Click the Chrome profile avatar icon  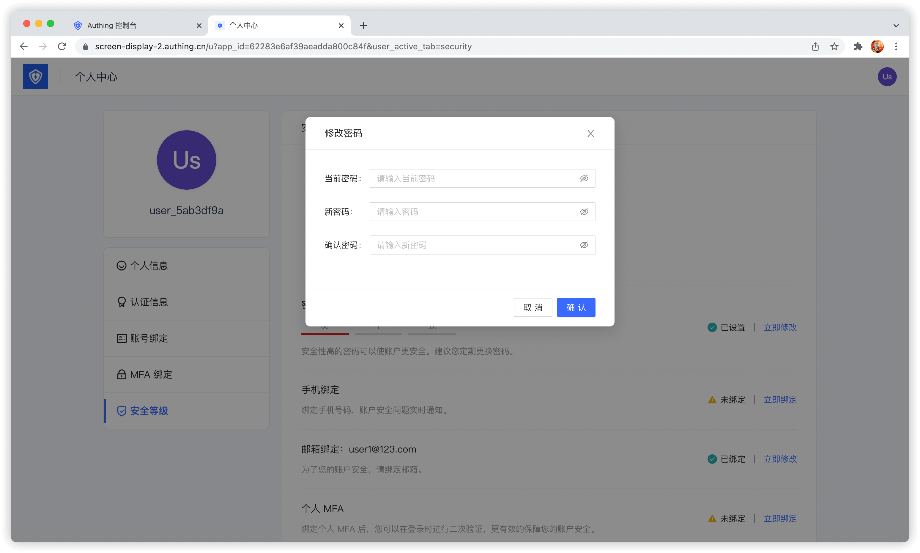point(877,46)
